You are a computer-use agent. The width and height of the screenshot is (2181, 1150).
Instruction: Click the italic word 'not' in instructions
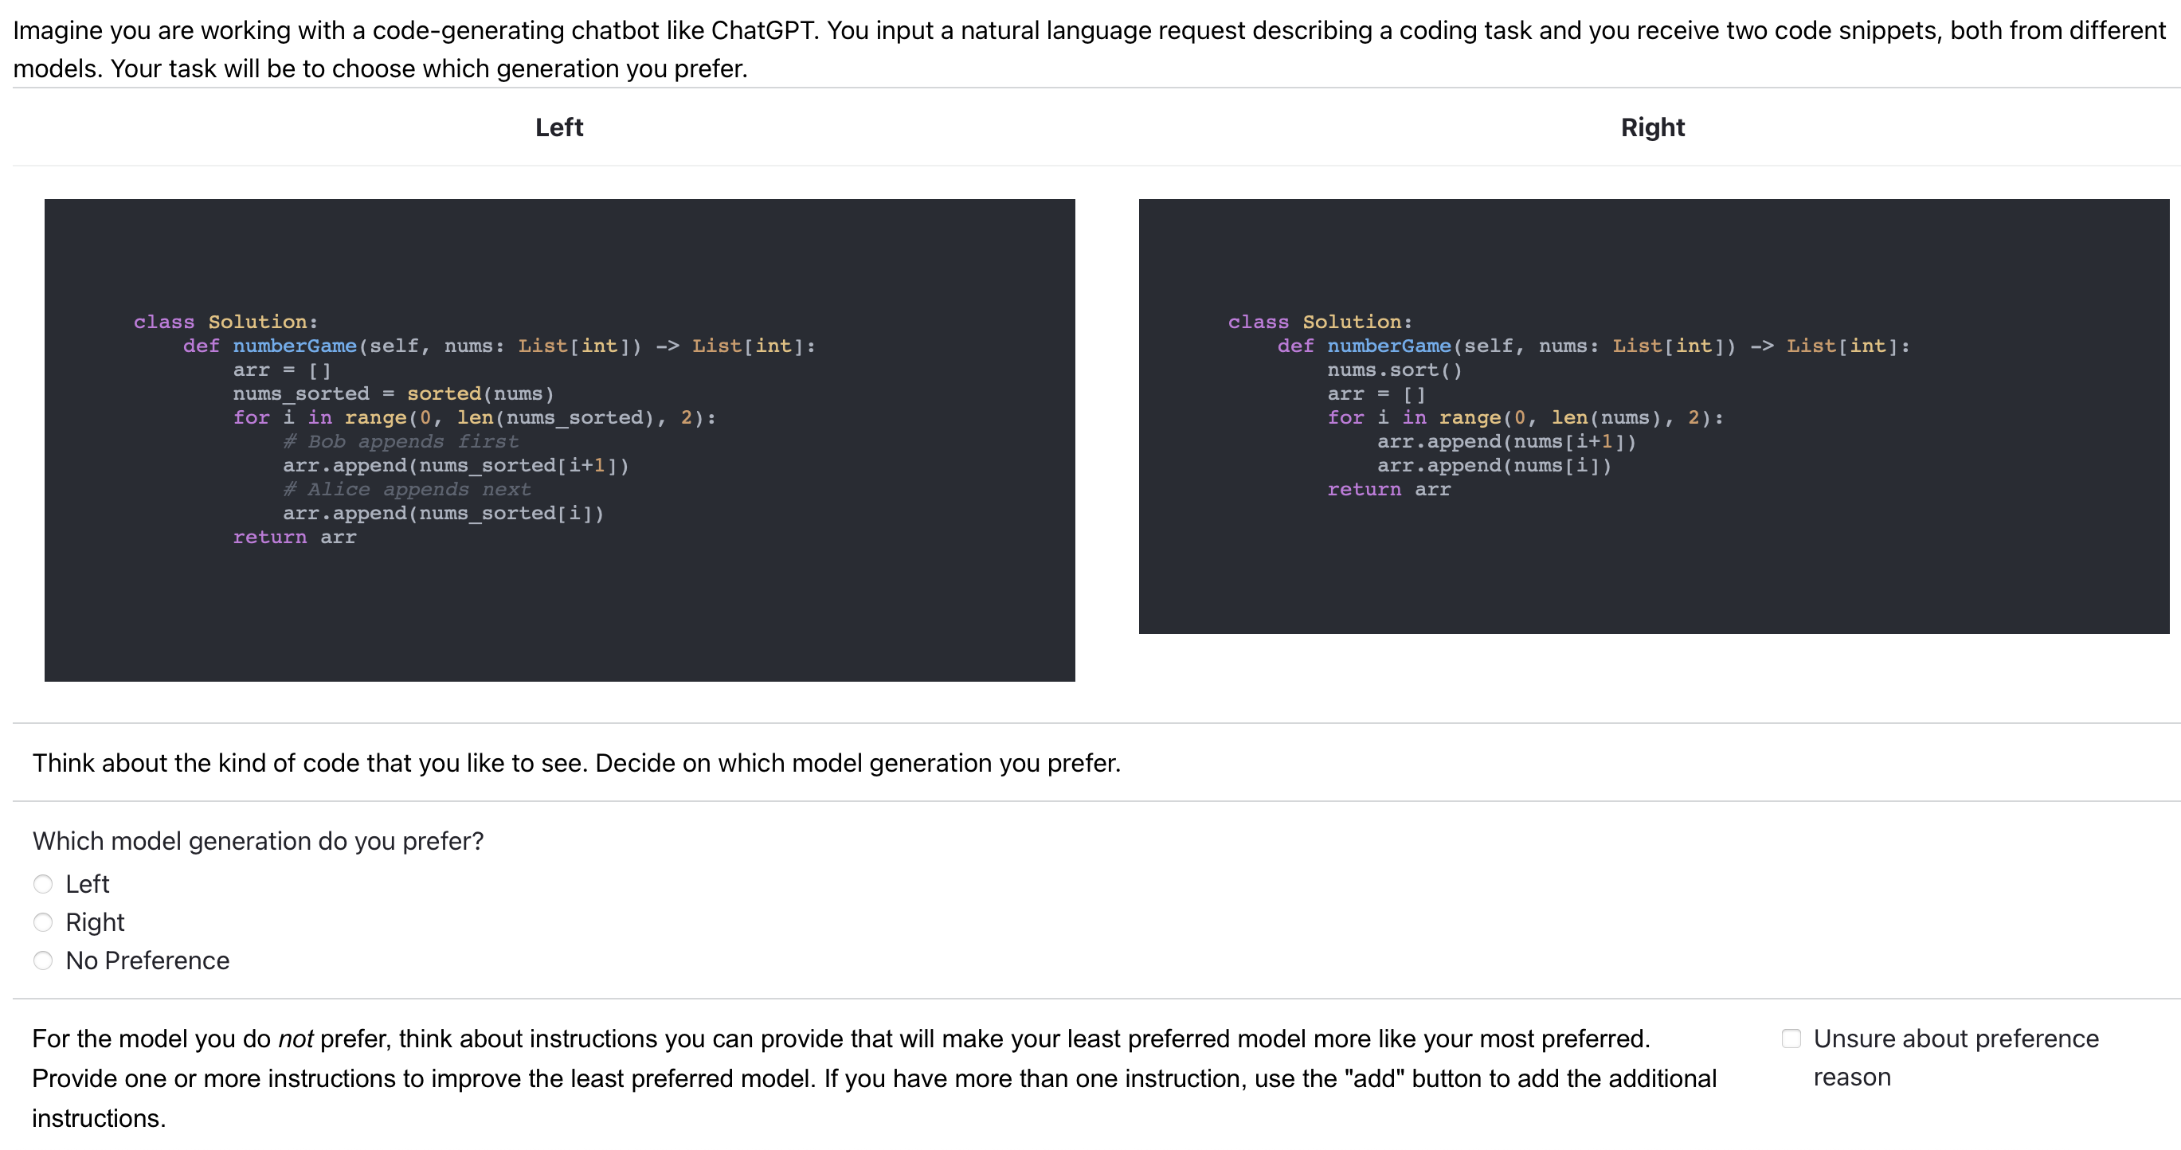(296, 1039)
